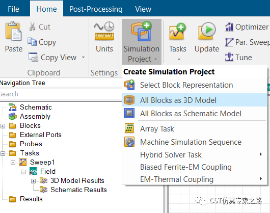Expand 3D Model Results node

click(34, 181)
